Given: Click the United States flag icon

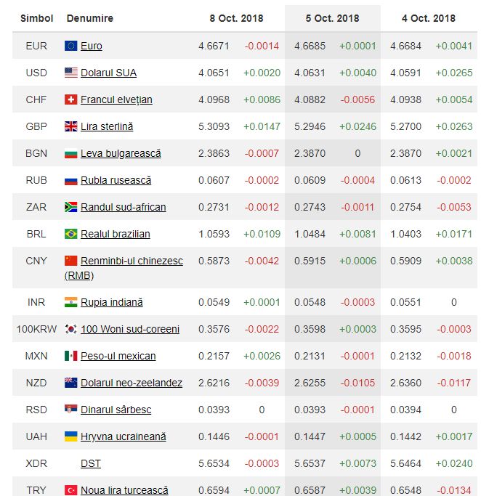Looking at the screenshot, I should (71, 73).
